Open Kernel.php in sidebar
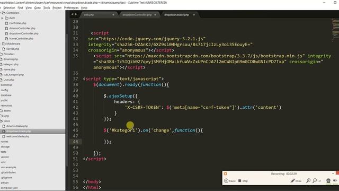The width and height of the screenshot is (339, 191). click(13, 49)
